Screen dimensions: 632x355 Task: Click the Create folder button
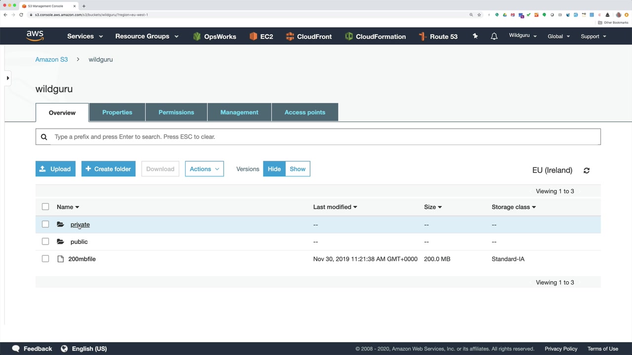(109, 169)
